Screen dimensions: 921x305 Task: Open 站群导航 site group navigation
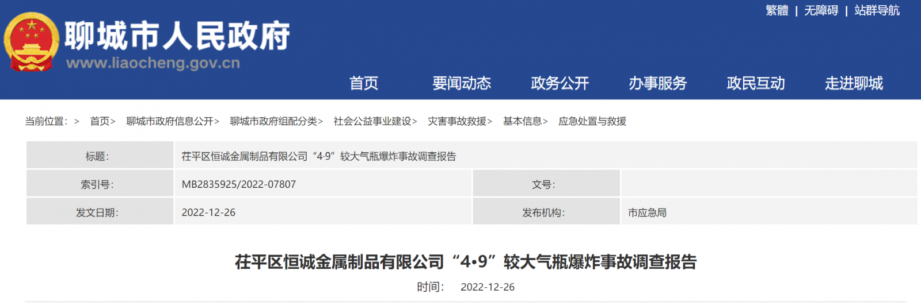(877, 10)
